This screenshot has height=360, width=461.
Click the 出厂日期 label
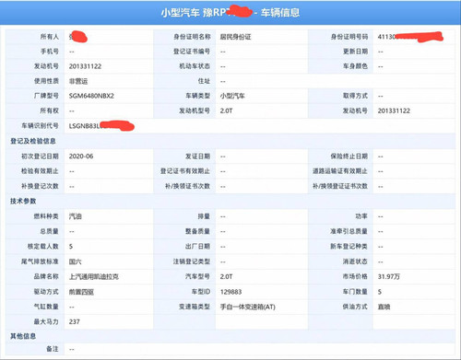[198, 246]
